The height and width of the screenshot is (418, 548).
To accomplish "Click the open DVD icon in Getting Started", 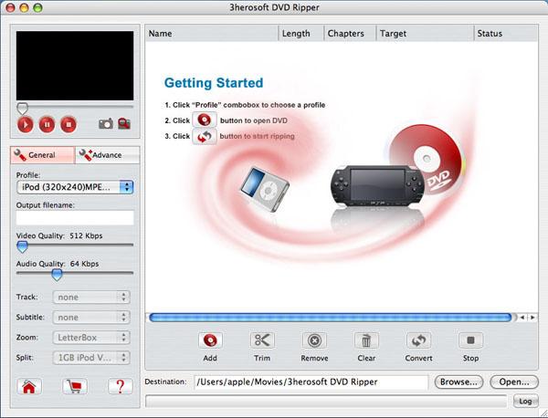I will (x=205, y=120).
